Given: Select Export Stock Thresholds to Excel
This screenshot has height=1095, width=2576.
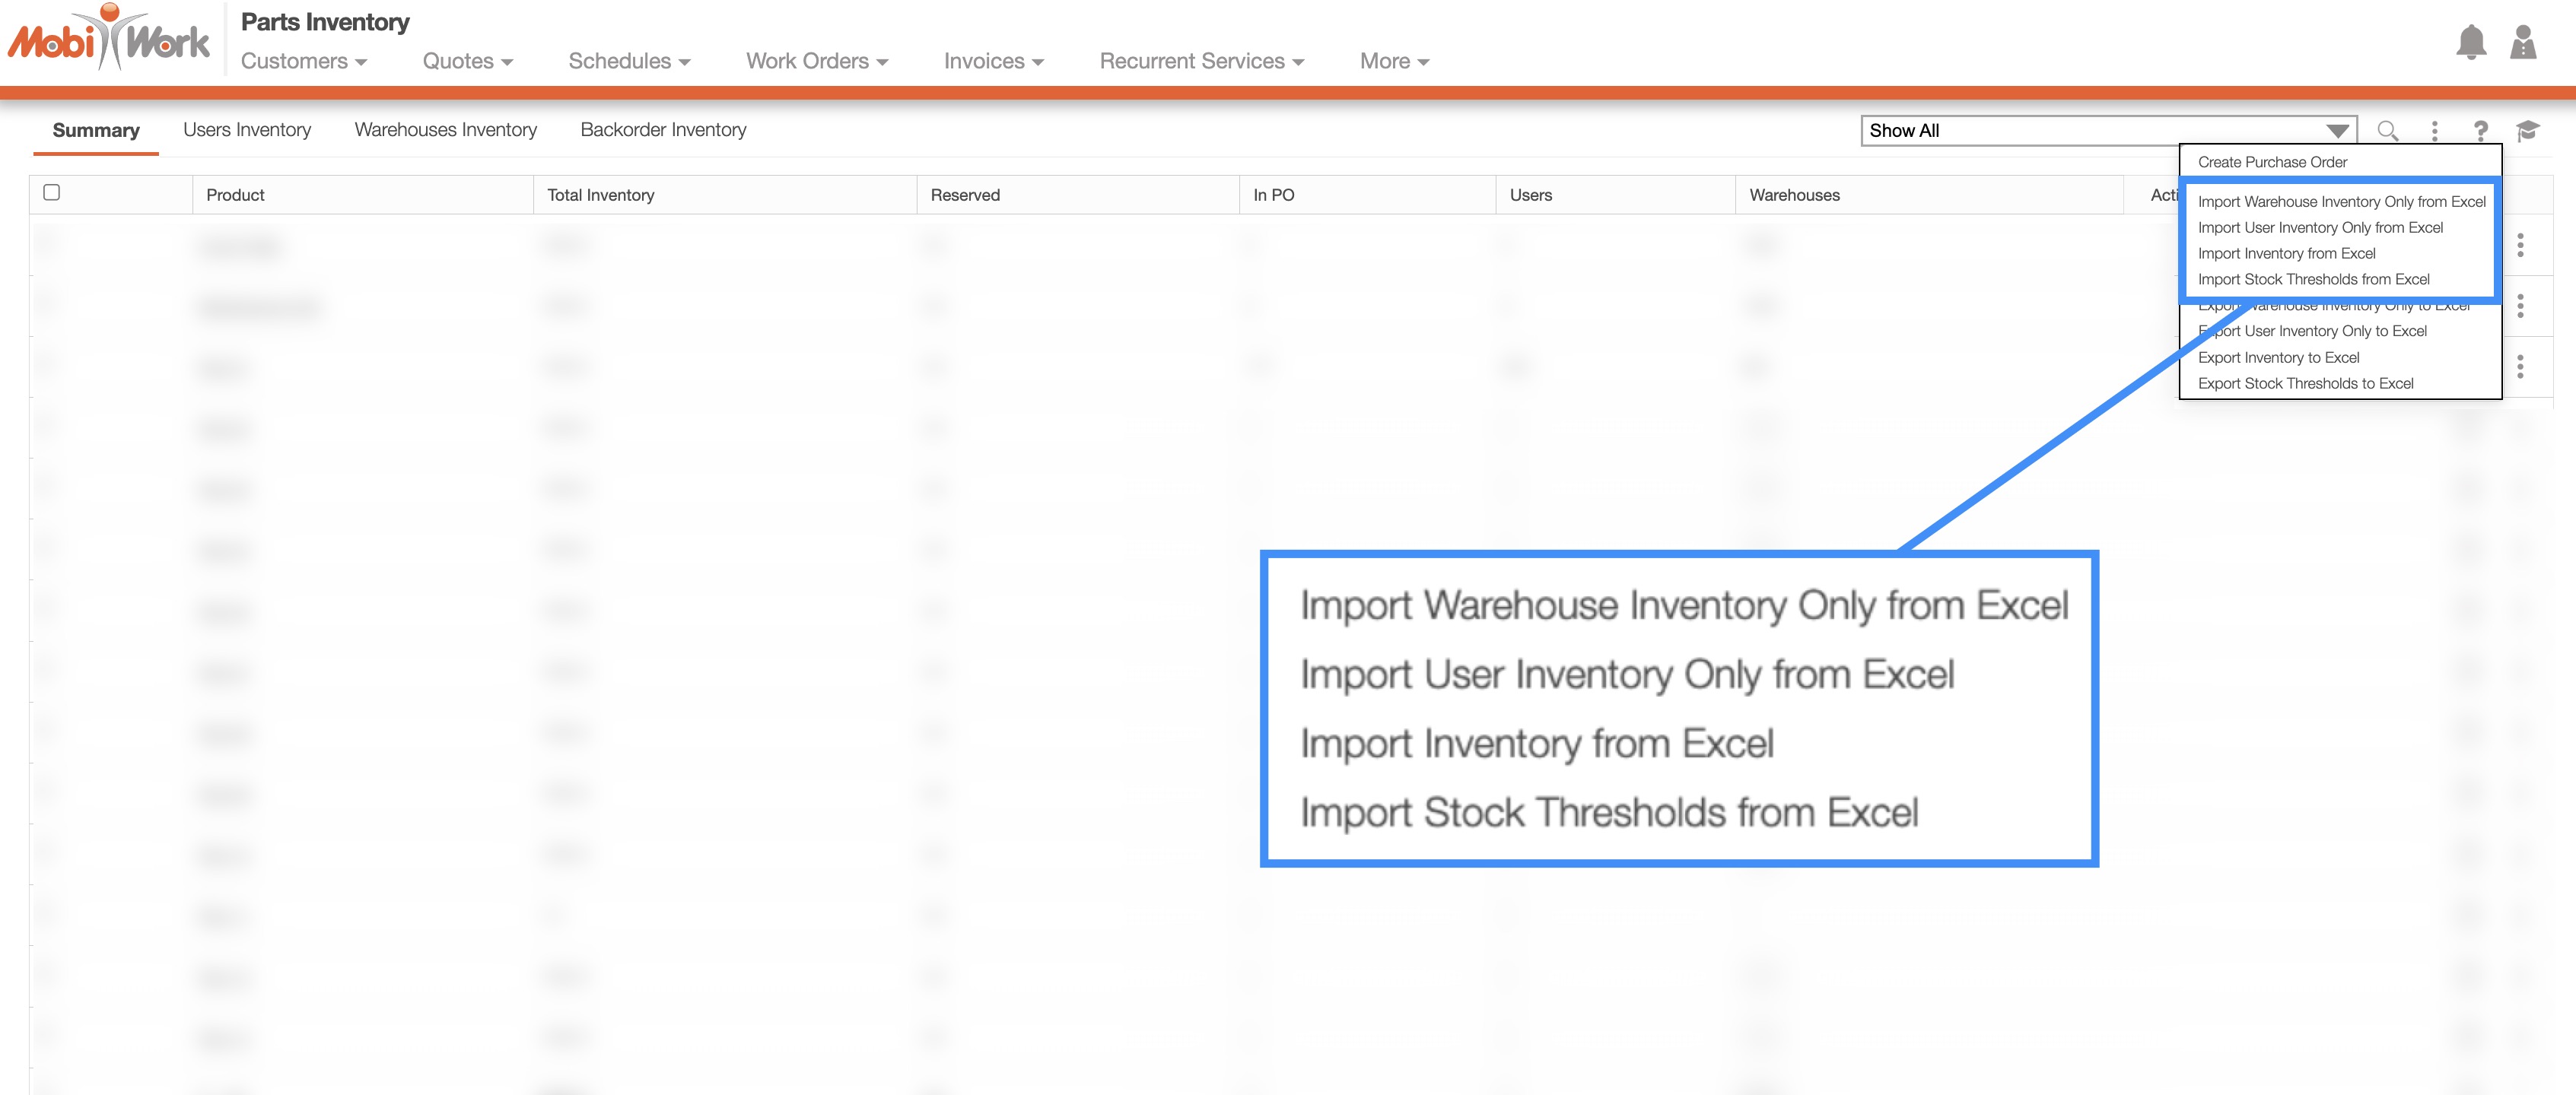Looking at the screenshot, I should point(2305,384).
